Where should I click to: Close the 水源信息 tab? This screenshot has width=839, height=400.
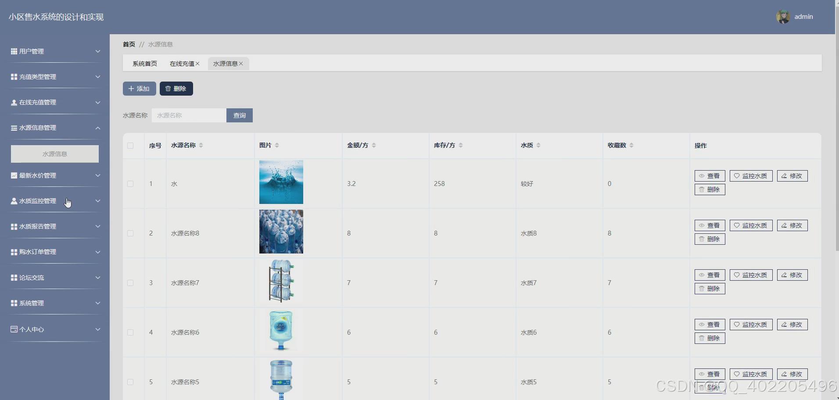point(241,64)
